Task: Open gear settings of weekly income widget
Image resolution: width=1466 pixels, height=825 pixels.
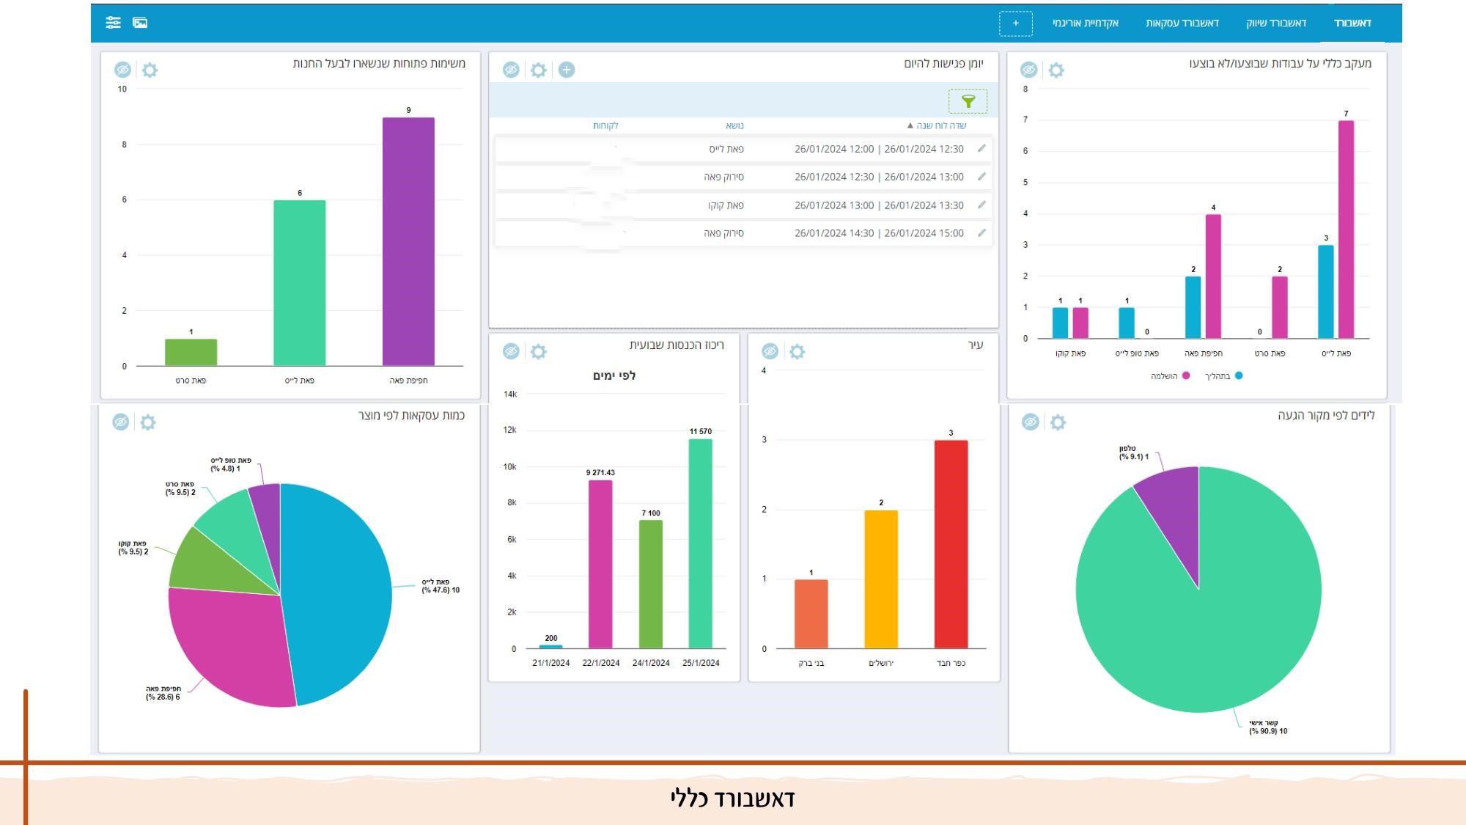Action: point(539,351)
